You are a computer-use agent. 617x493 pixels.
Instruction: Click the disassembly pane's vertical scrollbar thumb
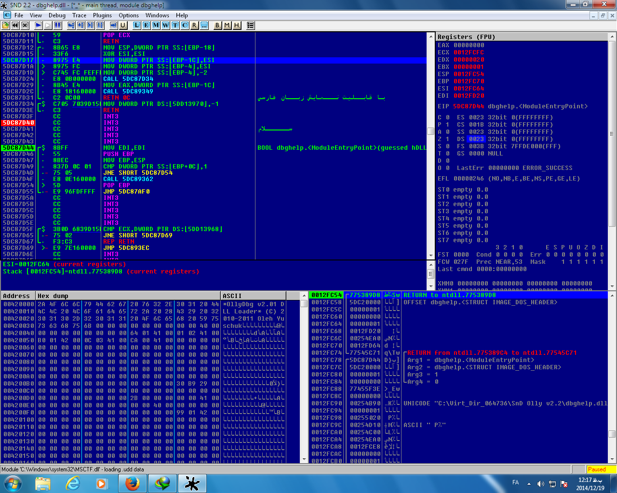click(430, 131)
